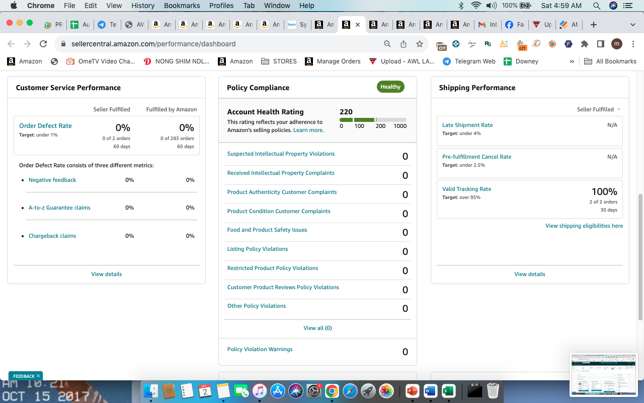This screenshot has width=644, height=403.
Task: Open the Telegram Web bookmark
Action: [x=469, y=61]
